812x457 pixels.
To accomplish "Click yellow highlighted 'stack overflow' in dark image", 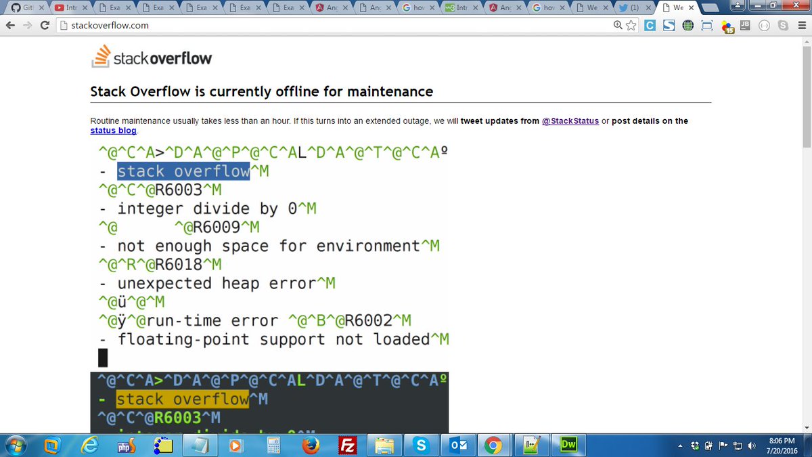I will point(183,399).
